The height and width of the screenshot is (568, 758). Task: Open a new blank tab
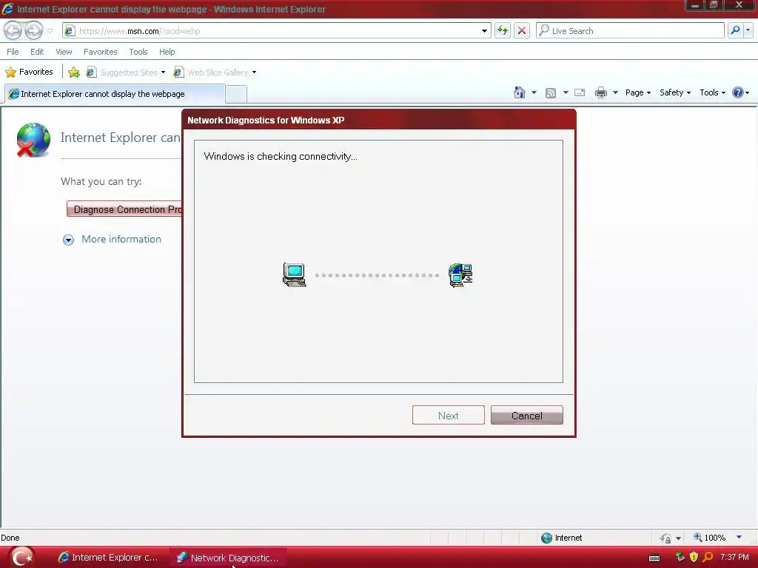click(x=236, y=94)
